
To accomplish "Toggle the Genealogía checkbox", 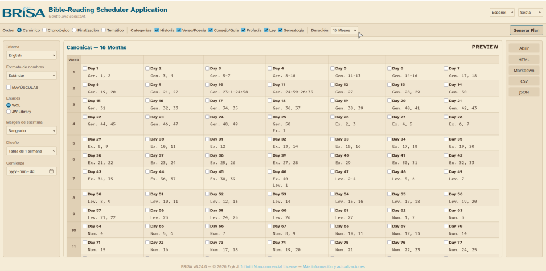I will [x=280, y=30].
